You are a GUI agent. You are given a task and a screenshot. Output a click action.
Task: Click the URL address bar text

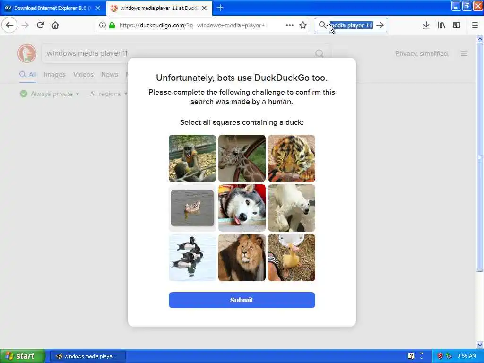[x=193, y=26]
